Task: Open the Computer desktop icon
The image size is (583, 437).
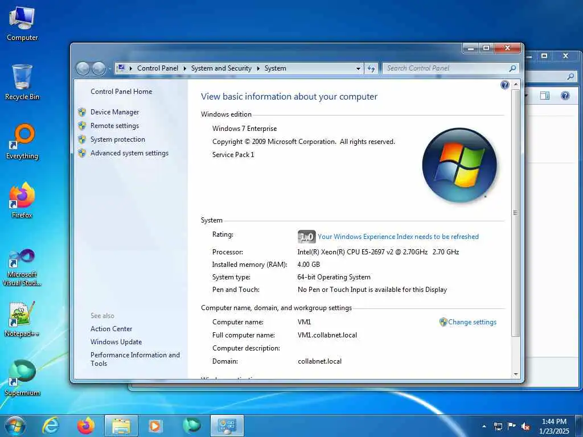Action: [22, 24]
